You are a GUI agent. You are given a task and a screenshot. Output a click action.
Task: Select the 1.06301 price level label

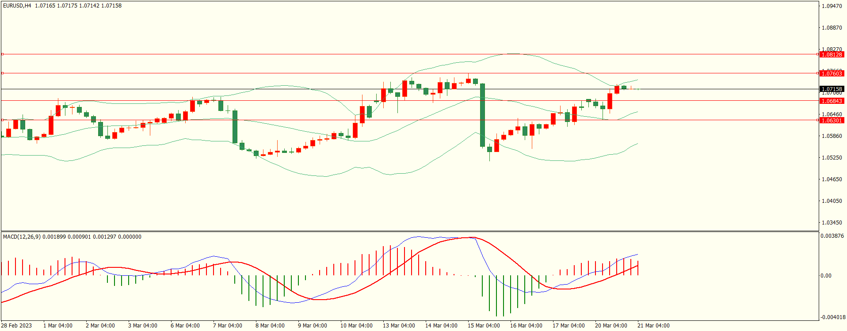click(832, 120)
